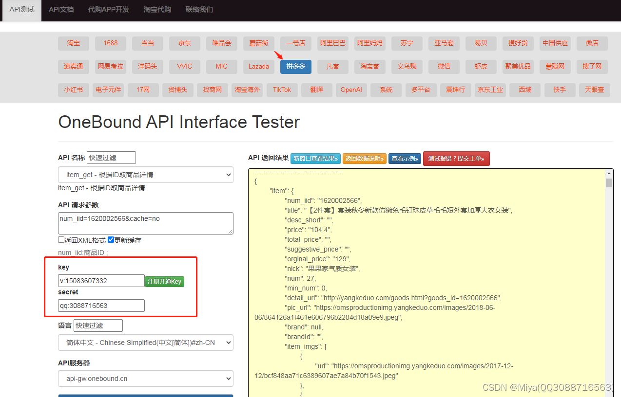Select the 电子元件 platform button
This screenshot has width=621, height=397.
[x=108, y=90]
